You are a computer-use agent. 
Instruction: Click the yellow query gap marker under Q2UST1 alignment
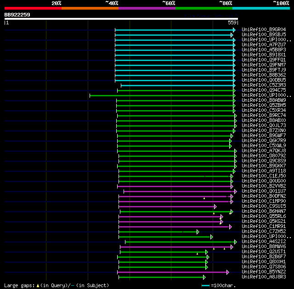[197, 254]
